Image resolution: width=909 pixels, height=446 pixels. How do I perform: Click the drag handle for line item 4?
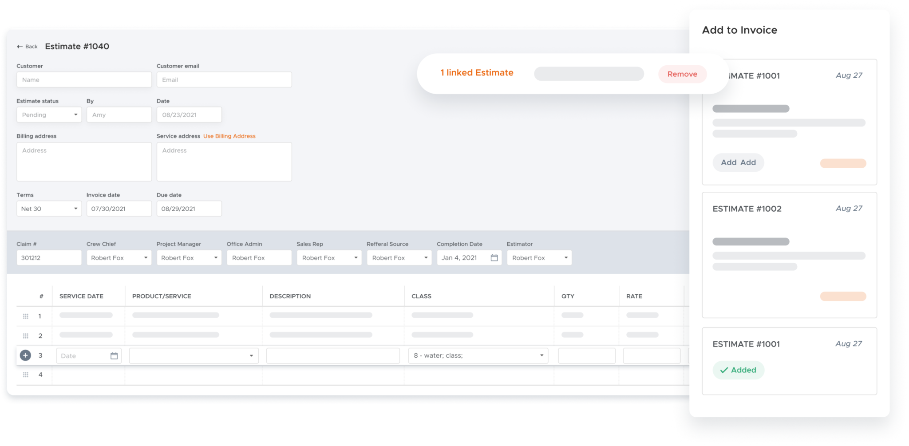pos(25,374)
